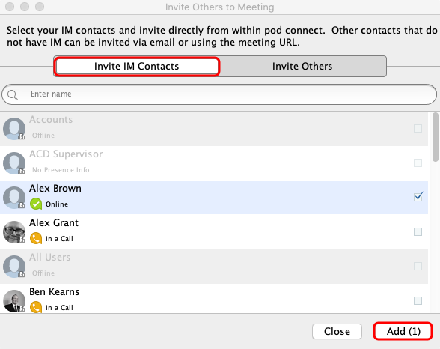Click the Close button
This screenshot has height=349, width=440.
(337, 331)
